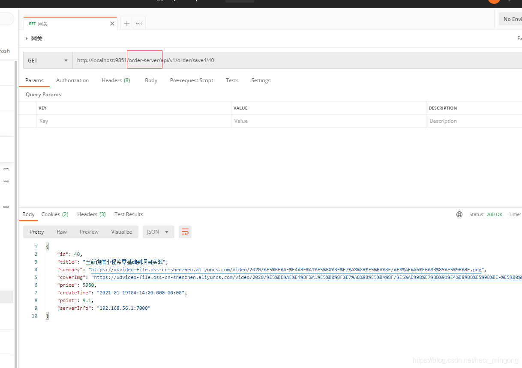Screen dimensions: 522x368
Task: Click the network globe icon near Status
Action: [459, 214]
